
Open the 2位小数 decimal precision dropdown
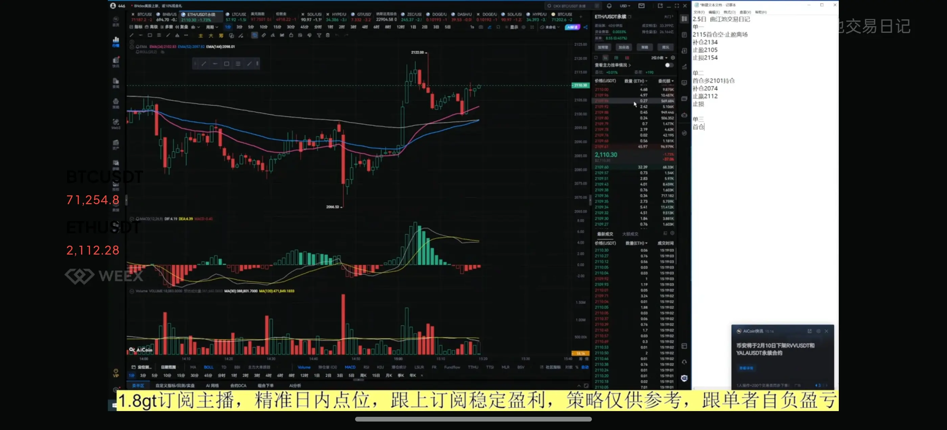[x=659, y=58]
